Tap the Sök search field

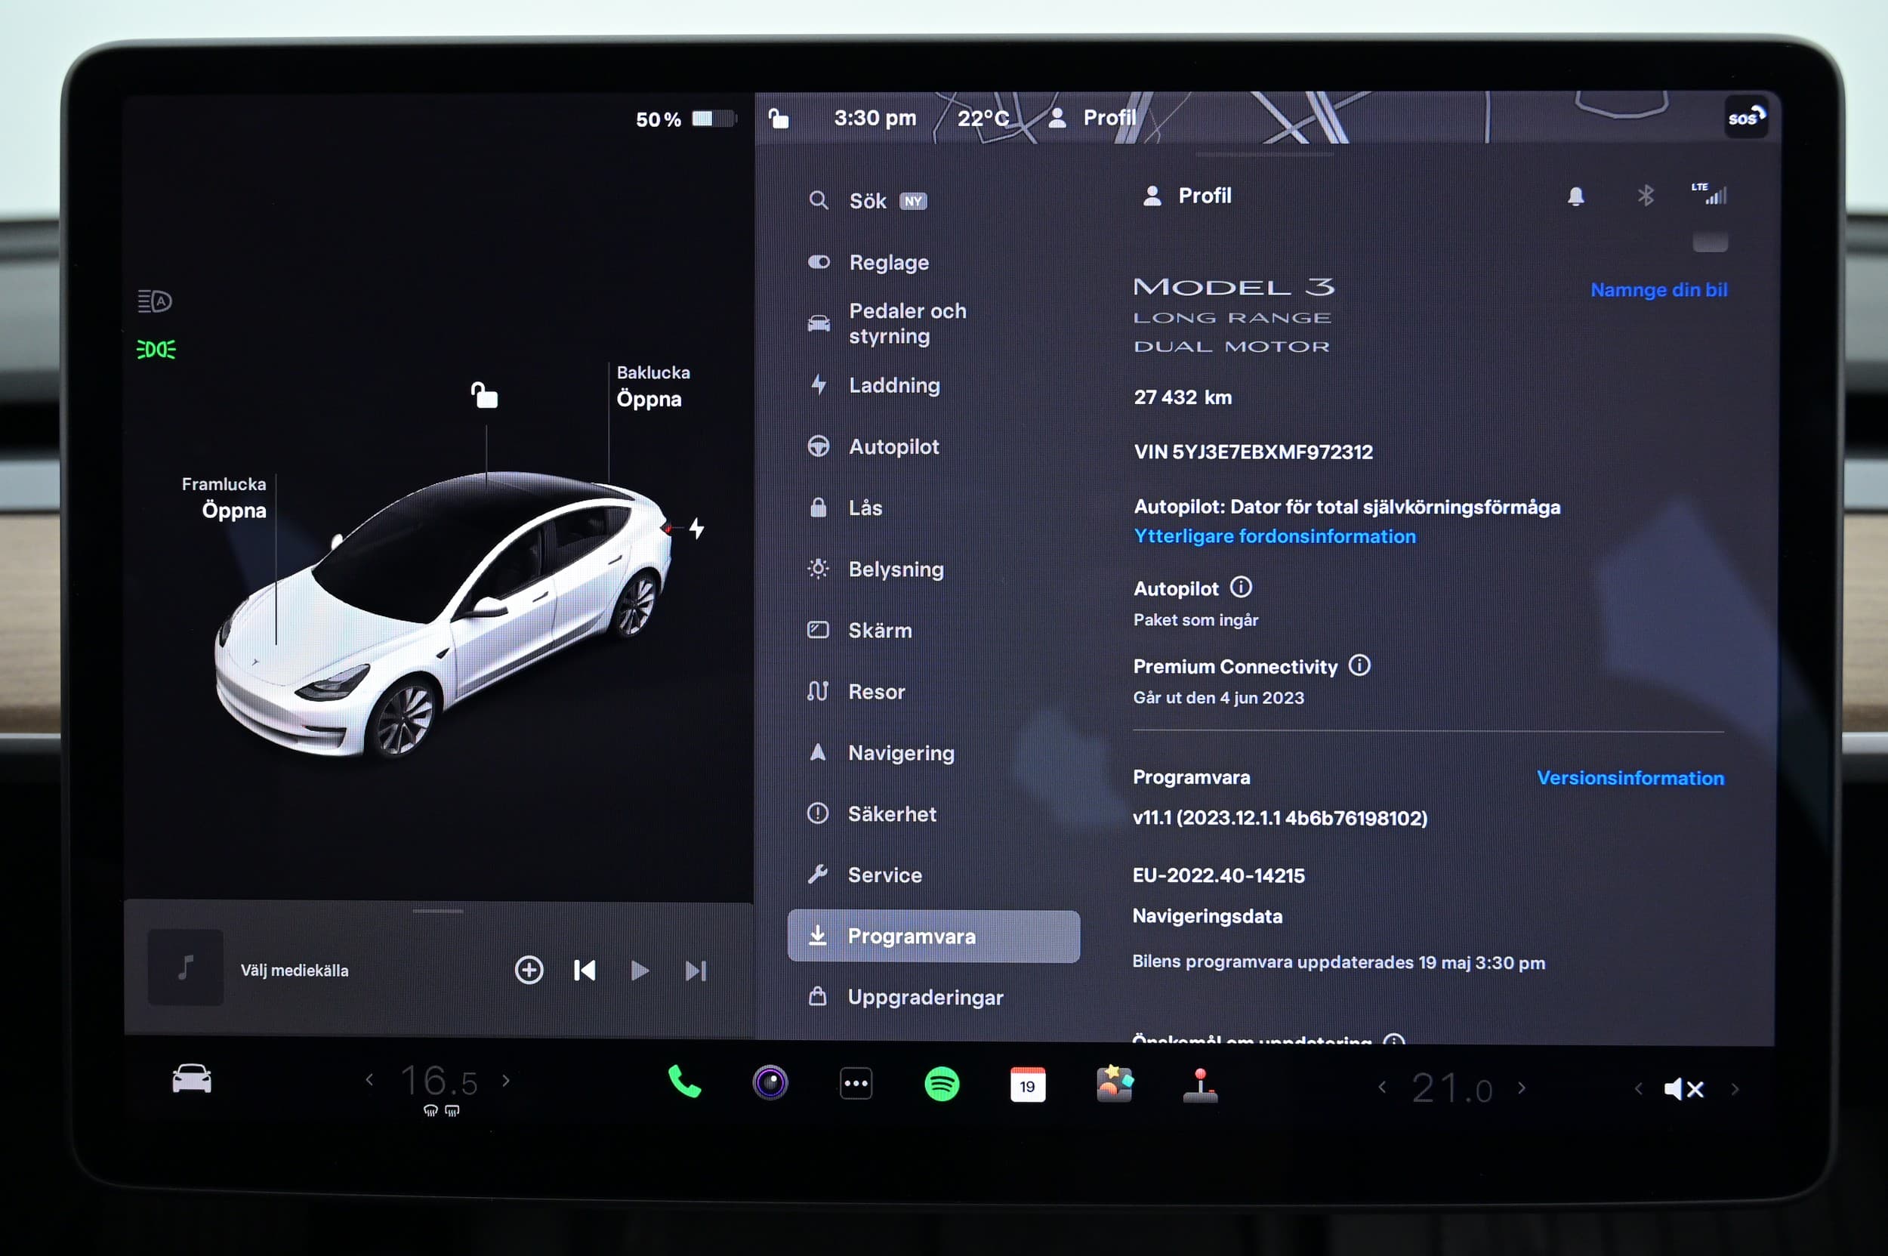[x=868, y=201]
